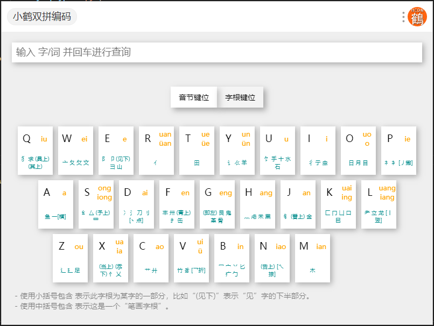Click the note about 小括号 parentheses
434x326 pixels.
coord(163,296)
